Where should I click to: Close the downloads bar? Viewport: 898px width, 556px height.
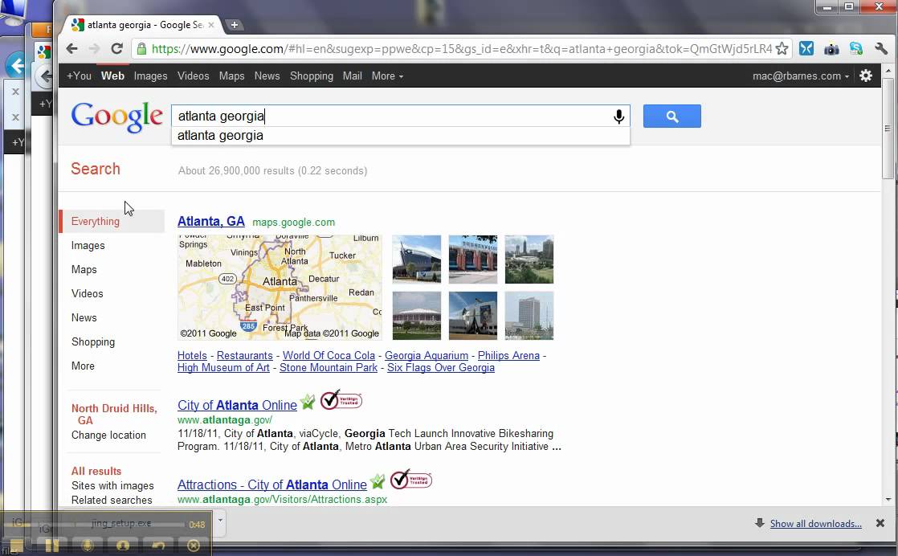click(x=880, y=523)
